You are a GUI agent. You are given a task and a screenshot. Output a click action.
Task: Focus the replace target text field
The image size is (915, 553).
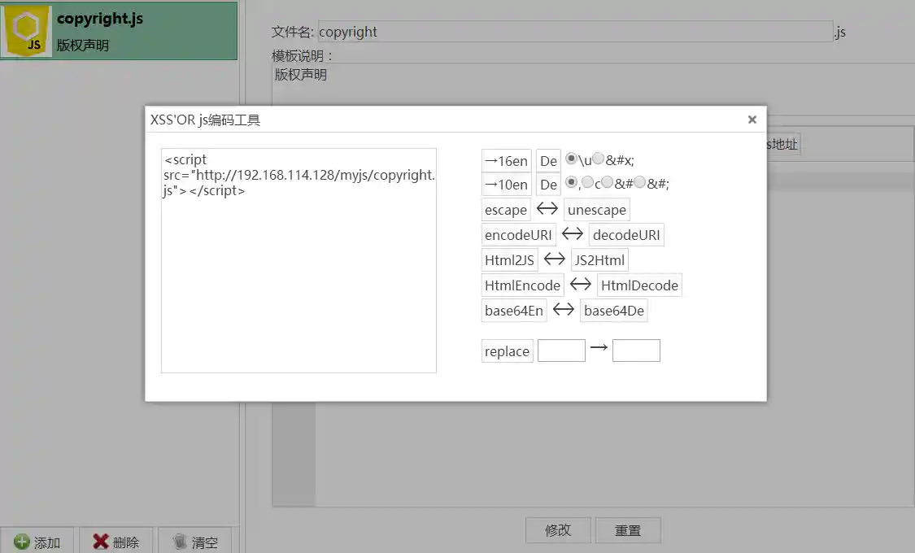pyautogui.click(x=636, y=351)
